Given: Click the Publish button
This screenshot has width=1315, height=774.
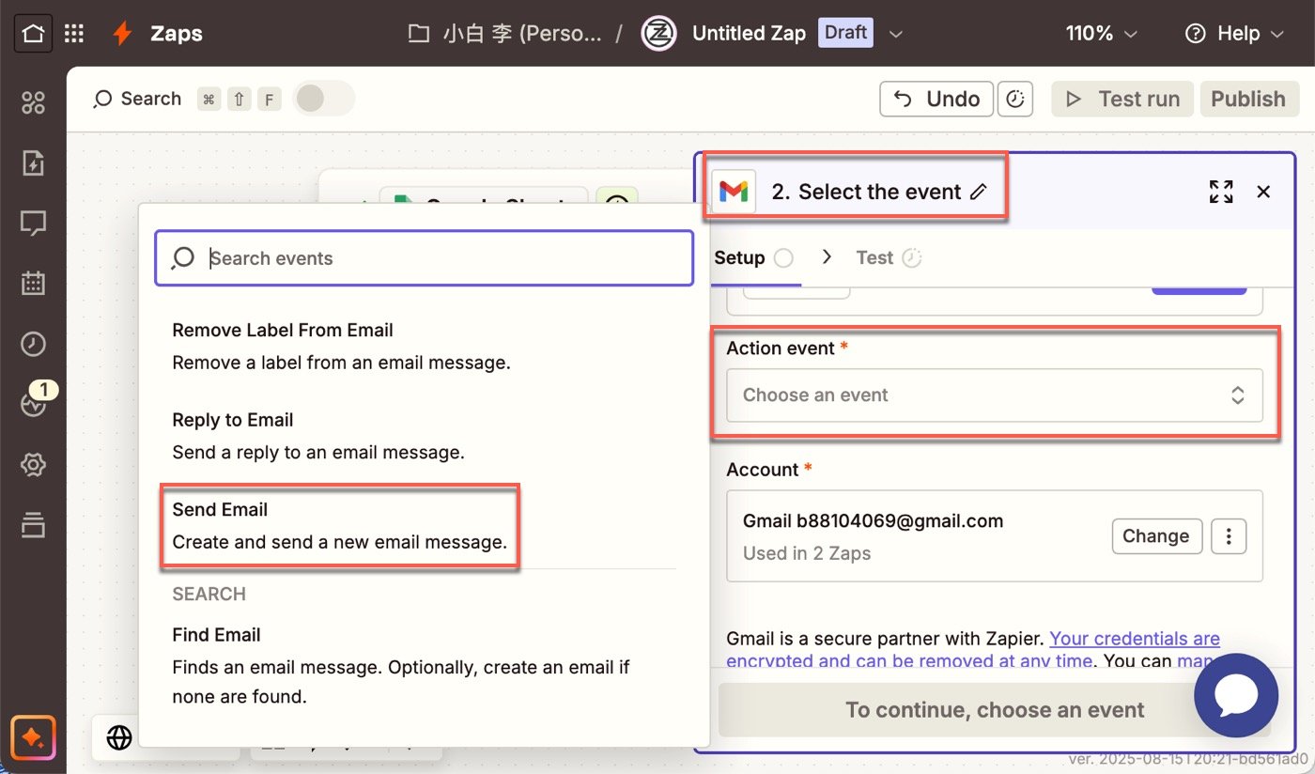Looking at the screenshot, I should [1248, 99].
